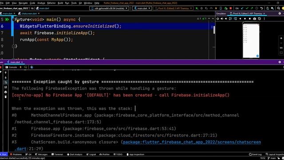Click run gutter arrow beside main() line 5
The image size is (284, 160).
tap(7, 20)
